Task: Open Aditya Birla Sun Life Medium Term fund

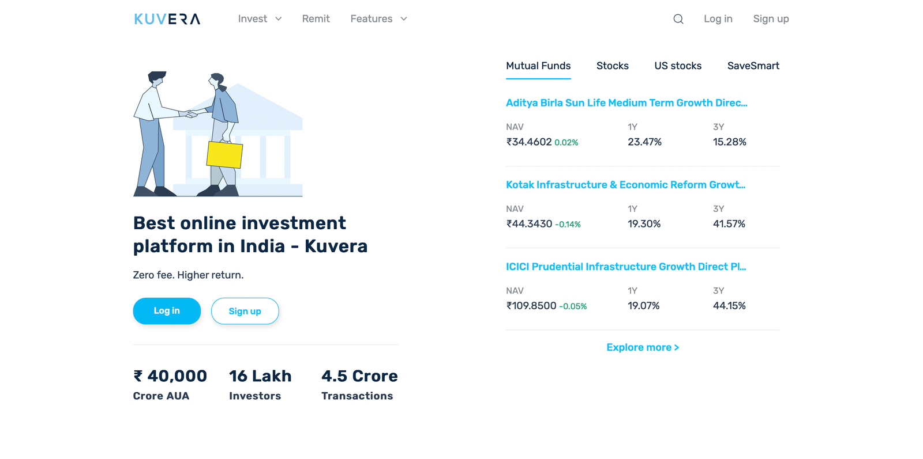Action: pos(626,103)
